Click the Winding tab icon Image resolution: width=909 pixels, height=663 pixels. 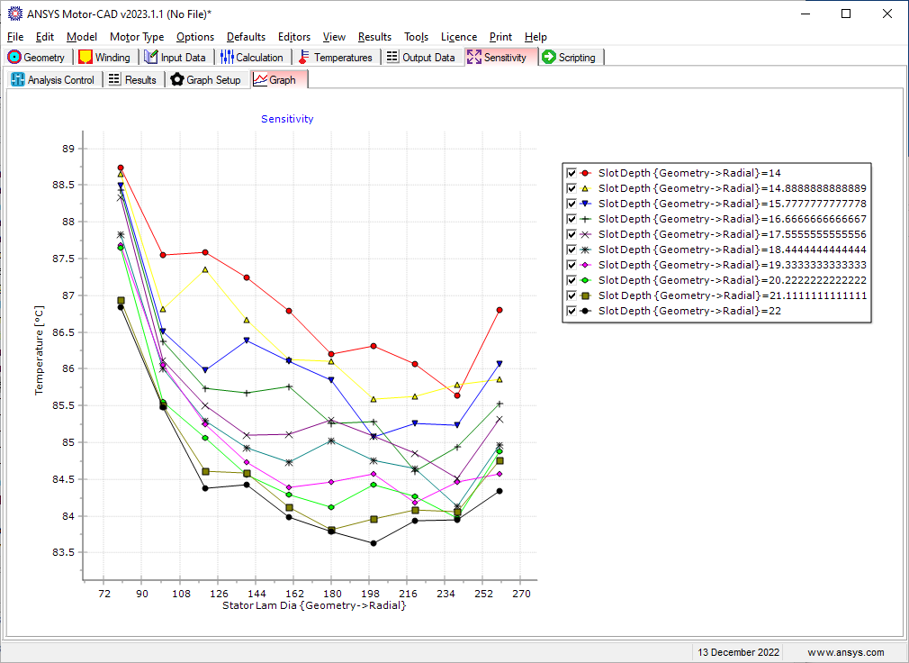85,57
